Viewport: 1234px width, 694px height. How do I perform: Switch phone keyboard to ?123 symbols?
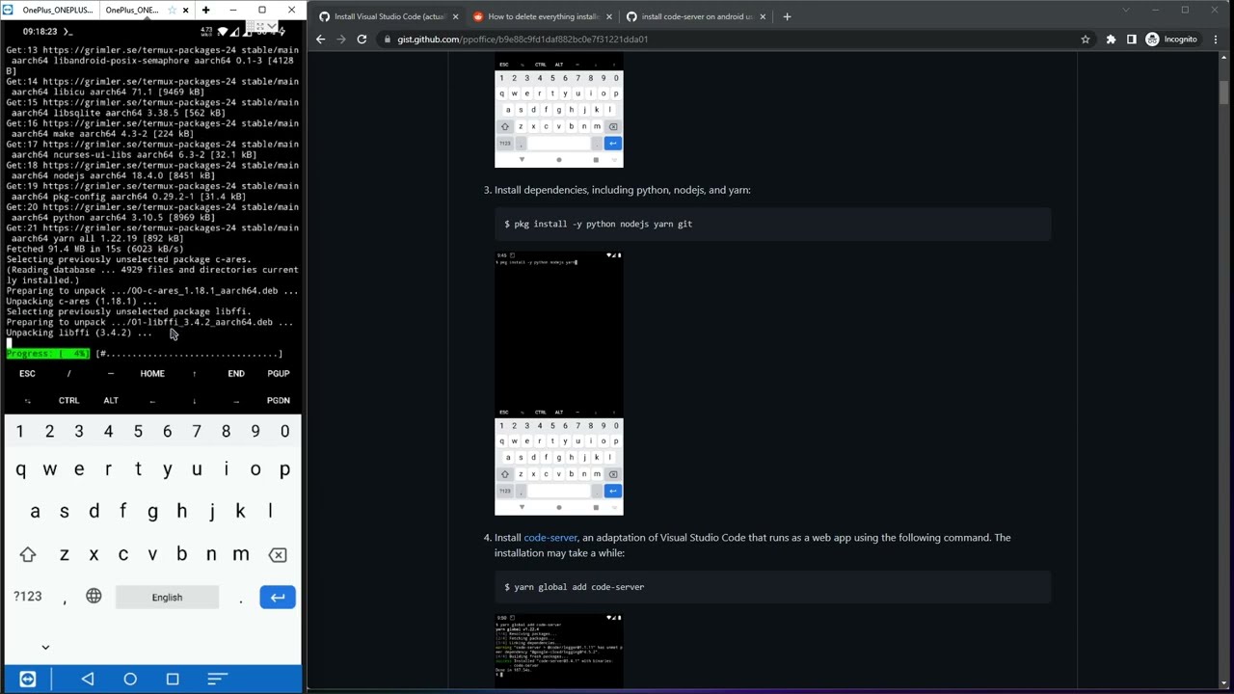(x=28, y=597)
